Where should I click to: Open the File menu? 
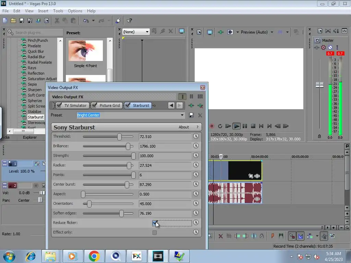coord(5,11)
